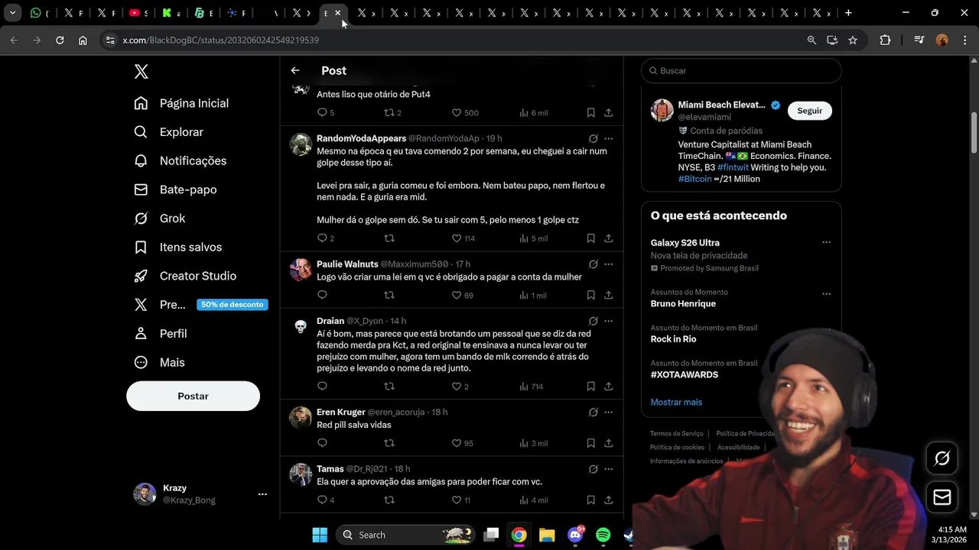The image size is (979, 550).
Task: Open the #fintwit hashtag link
Action: click(x=733, y=167)
